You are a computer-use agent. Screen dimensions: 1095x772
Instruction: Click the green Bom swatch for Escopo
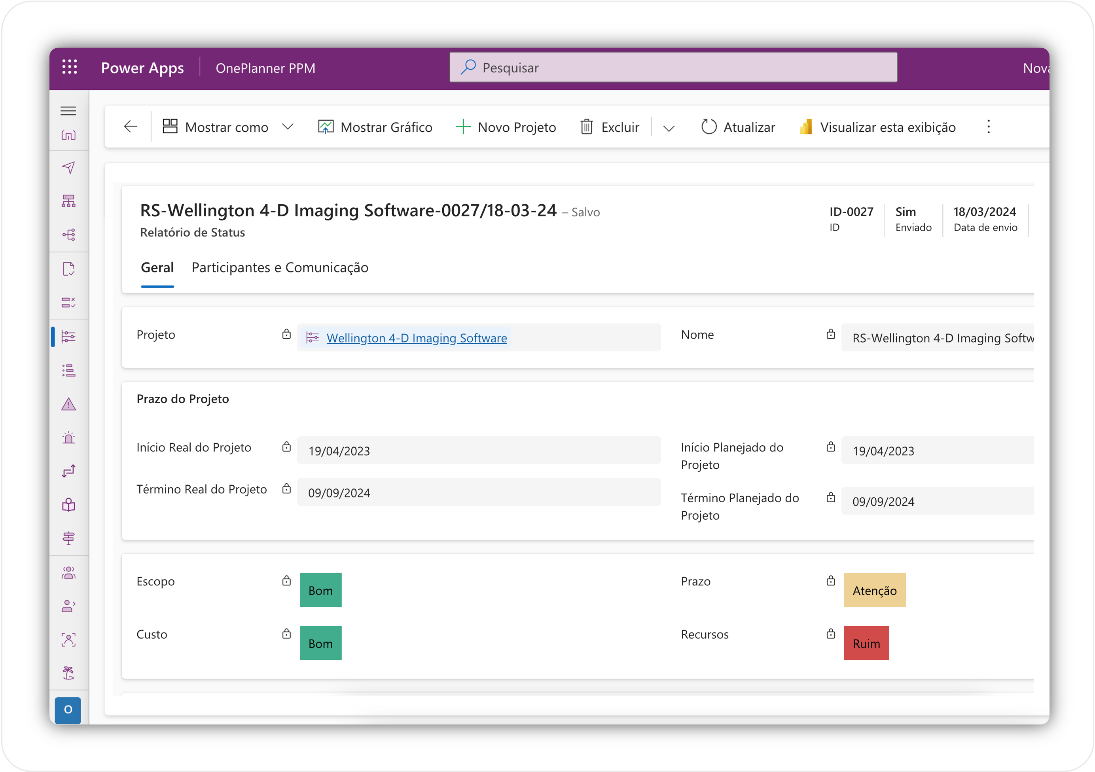click(x=320, y=590)
